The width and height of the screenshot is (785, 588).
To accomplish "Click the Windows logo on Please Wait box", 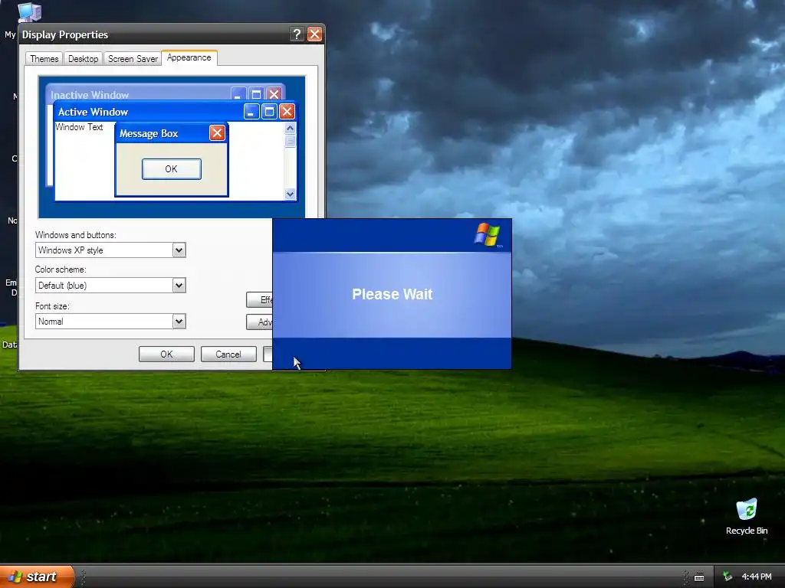I will pyautogui.click(x=488, y=234).
